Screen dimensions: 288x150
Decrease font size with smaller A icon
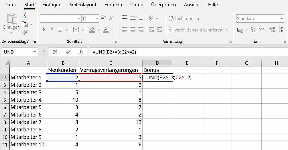(111, 18)
